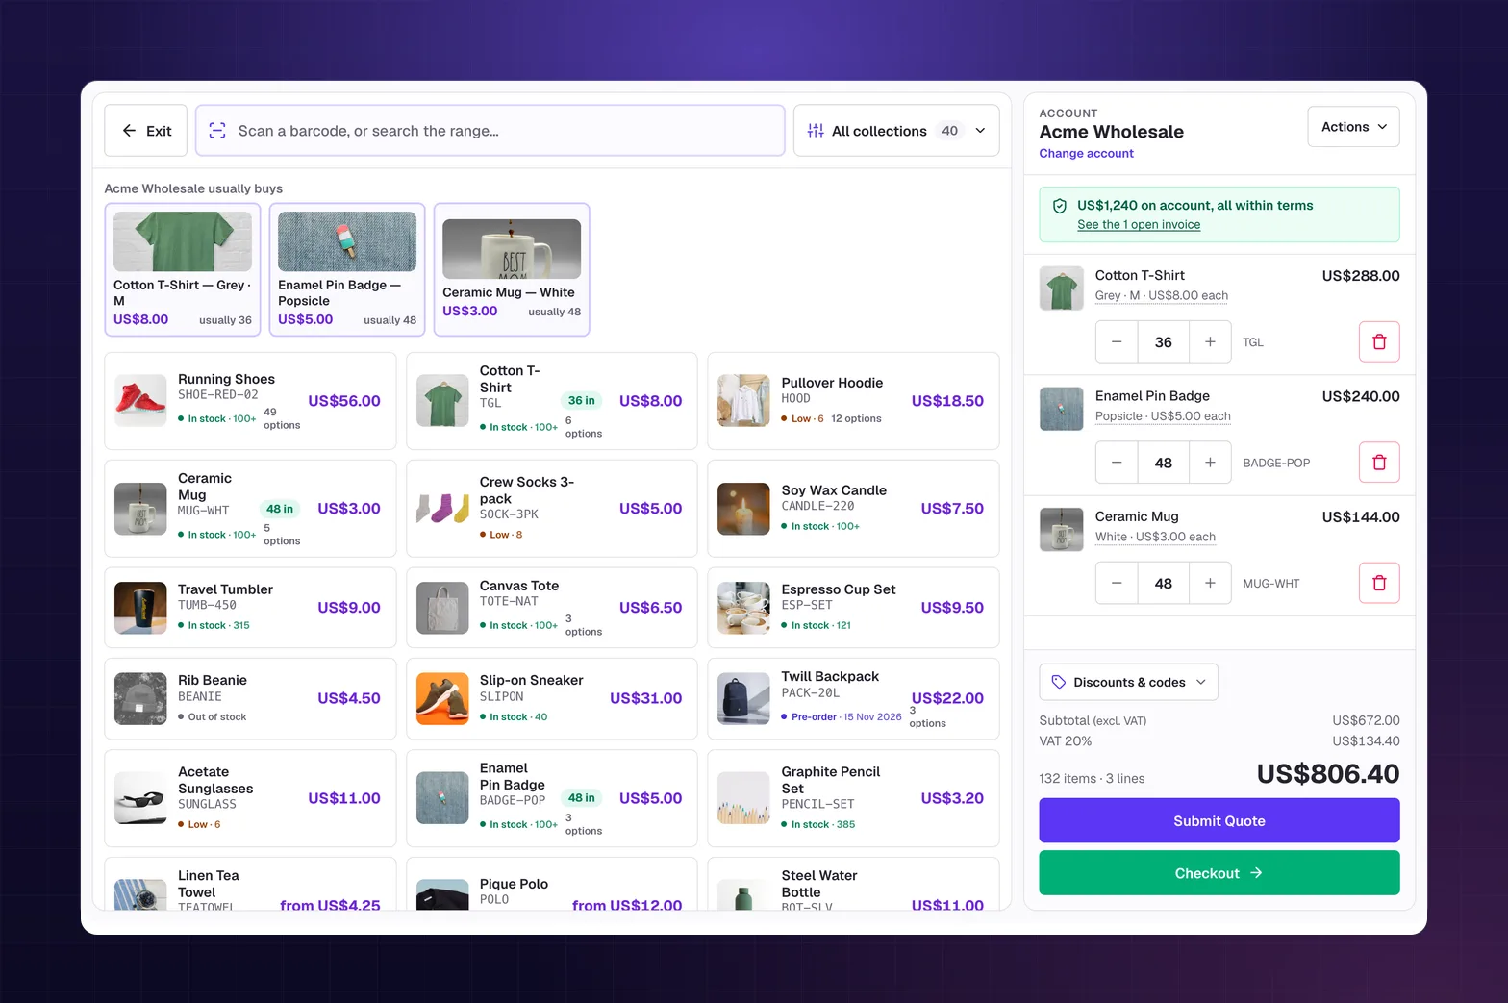Click 'Popsicle · US$5.00 each' variant text

[x=1163, y=416]
